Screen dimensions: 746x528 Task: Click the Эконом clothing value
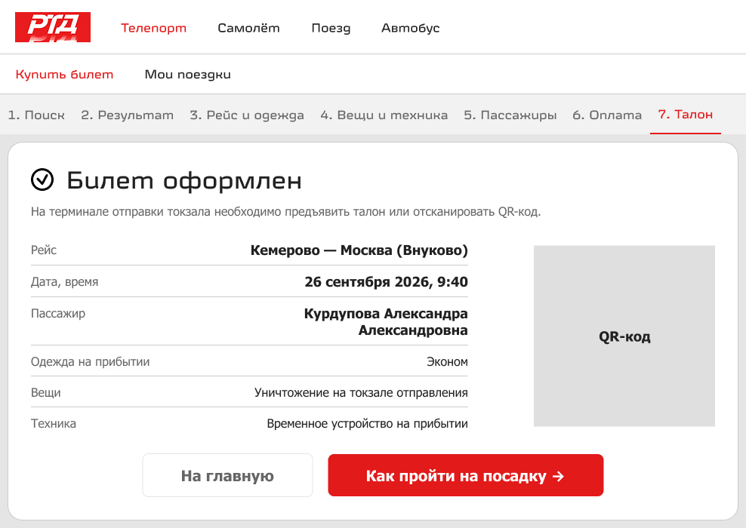click(447, 361)
